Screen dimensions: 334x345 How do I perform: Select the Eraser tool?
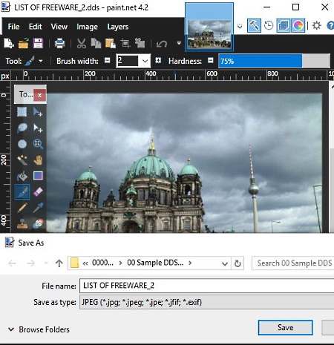tap(38, 191)
